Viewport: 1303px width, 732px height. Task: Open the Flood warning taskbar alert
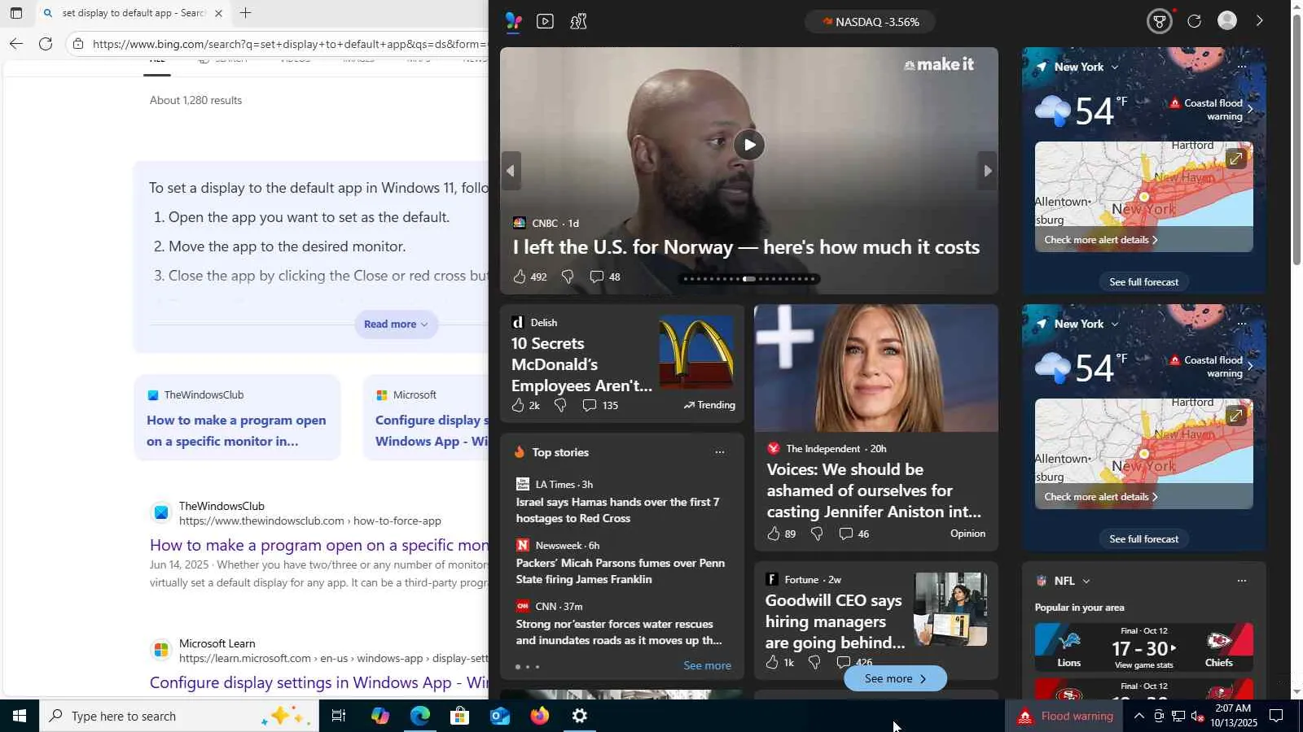pos(1065,716)
